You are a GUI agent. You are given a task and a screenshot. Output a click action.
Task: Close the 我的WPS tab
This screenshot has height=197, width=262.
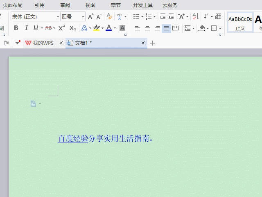(x=61, y=43)
